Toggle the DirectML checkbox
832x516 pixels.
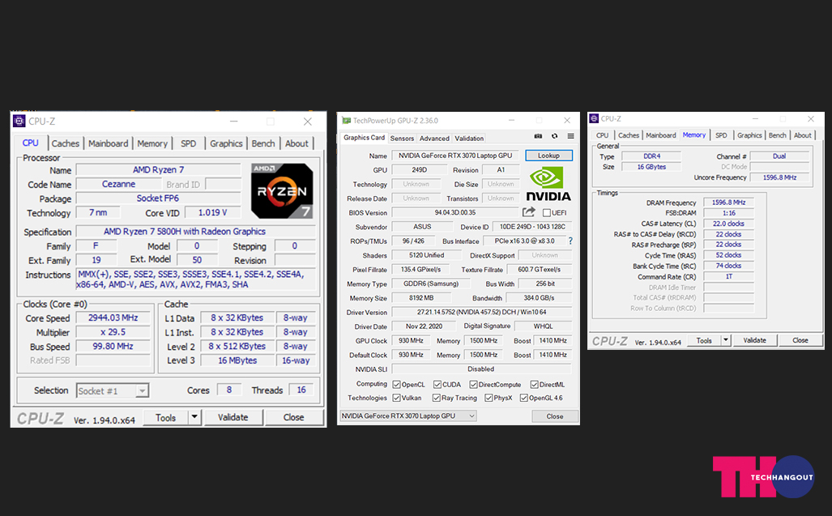pyautogui.click(x=535, y=385)
